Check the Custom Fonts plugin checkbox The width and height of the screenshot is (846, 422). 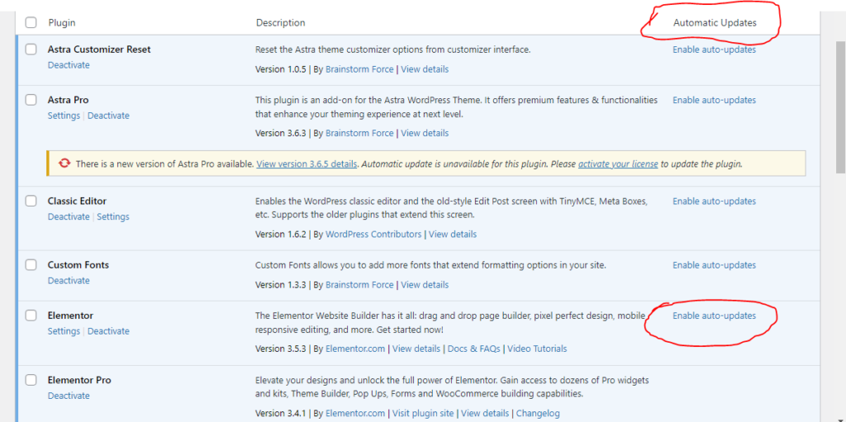point(31,265)
